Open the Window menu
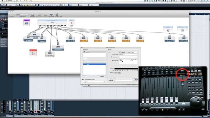 26,1
